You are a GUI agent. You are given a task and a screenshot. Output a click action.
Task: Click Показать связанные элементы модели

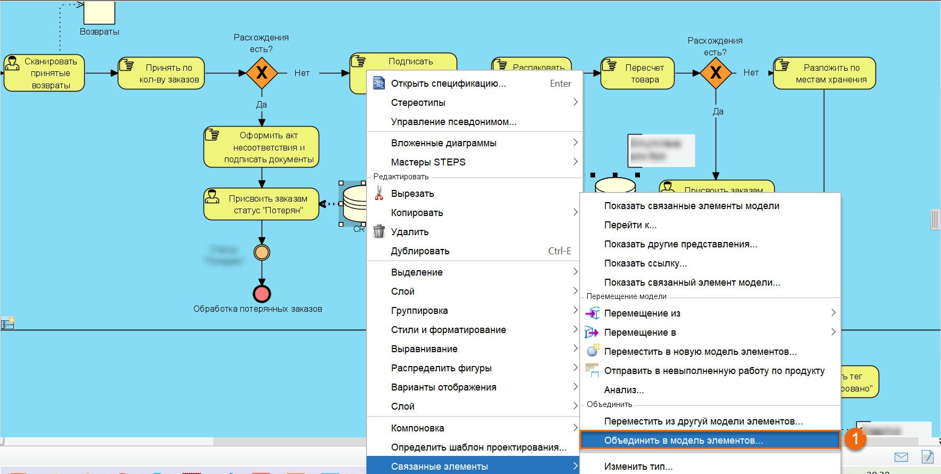tap(691, 206)
